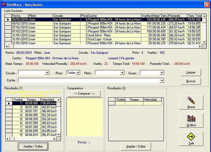Click Ampliar / Editar under Resultados (1)
The height and width of the screenshot is (152, 211).
(33, 146)
